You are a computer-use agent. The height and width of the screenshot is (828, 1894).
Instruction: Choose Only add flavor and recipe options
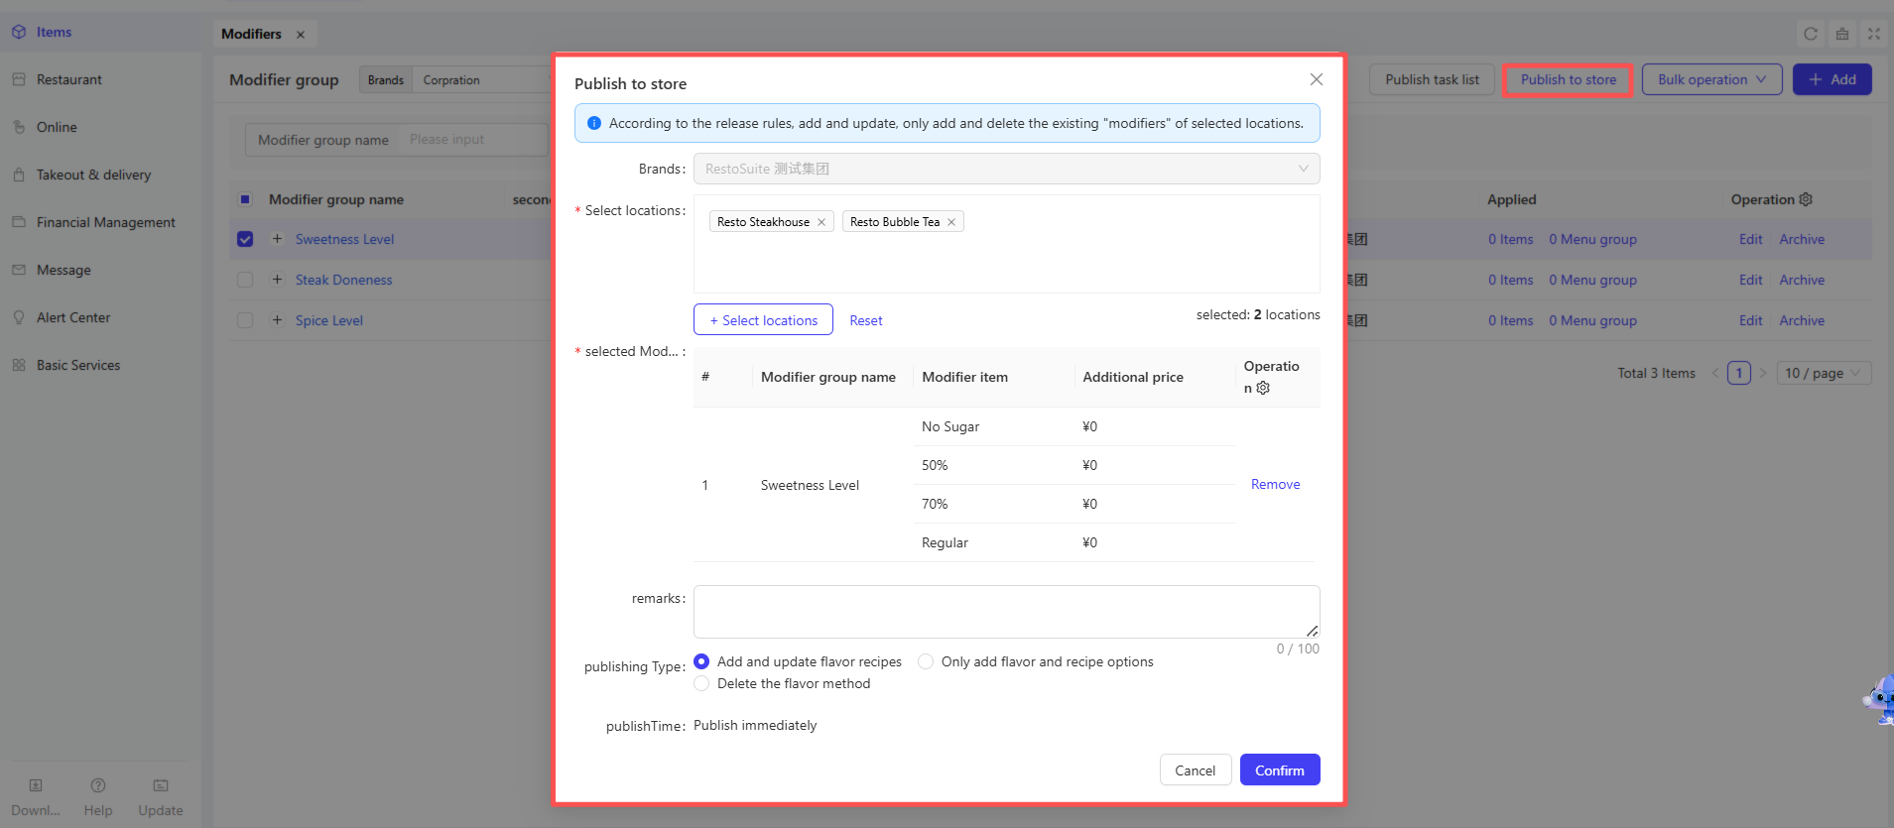[926, 661]
